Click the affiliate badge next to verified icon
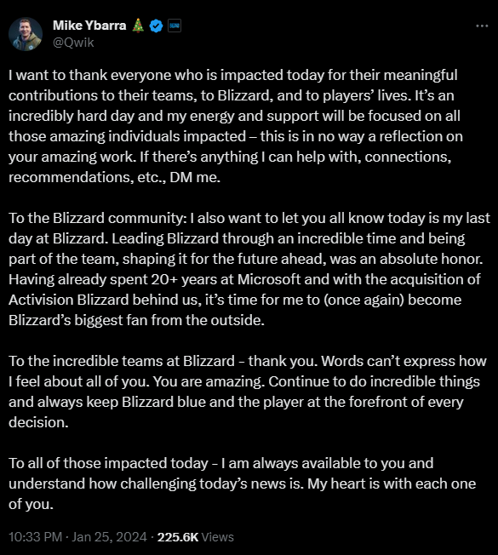 click(175, 26)
